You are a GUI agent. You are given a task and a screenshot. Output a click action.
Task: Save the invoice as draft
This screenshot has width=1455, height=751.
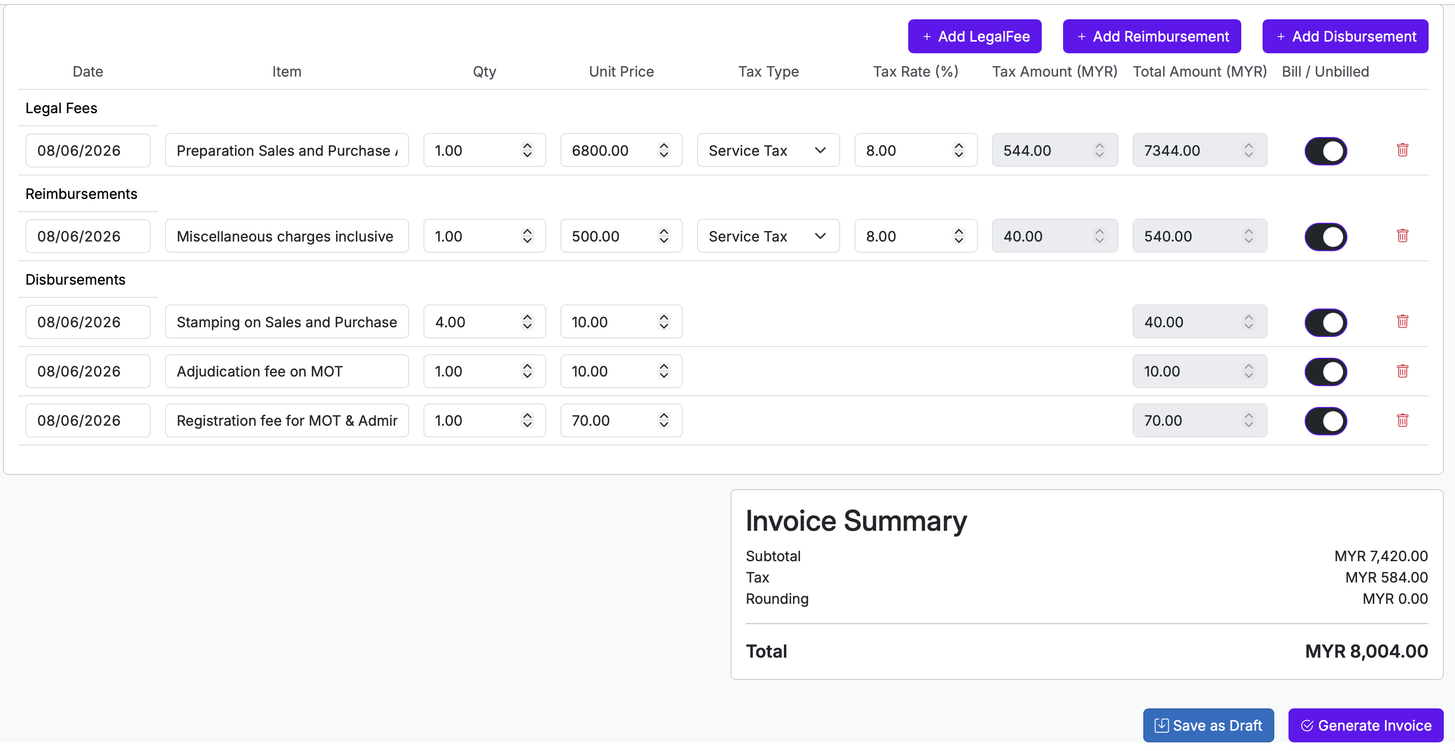click(1208, 725)
